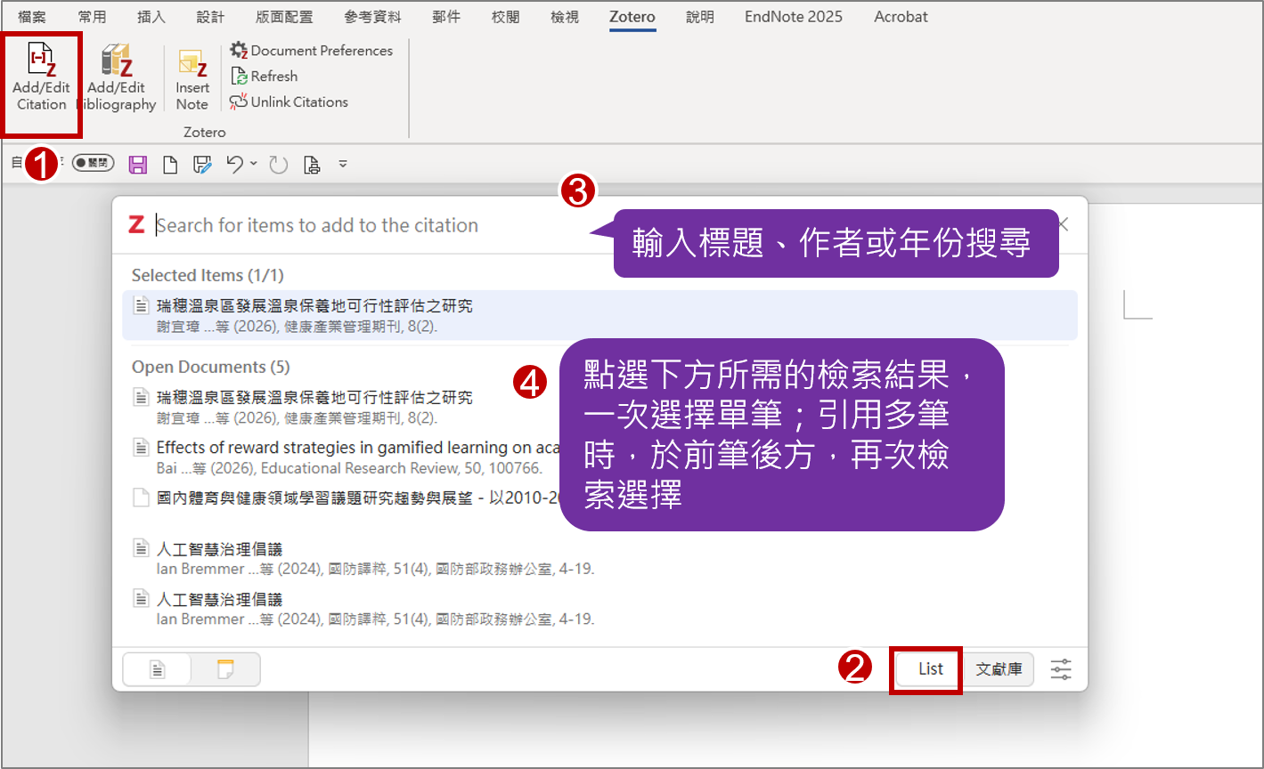Create a new blank document from toolbar
Viewport: 1264px width, 769px height.
pos(169,165)
